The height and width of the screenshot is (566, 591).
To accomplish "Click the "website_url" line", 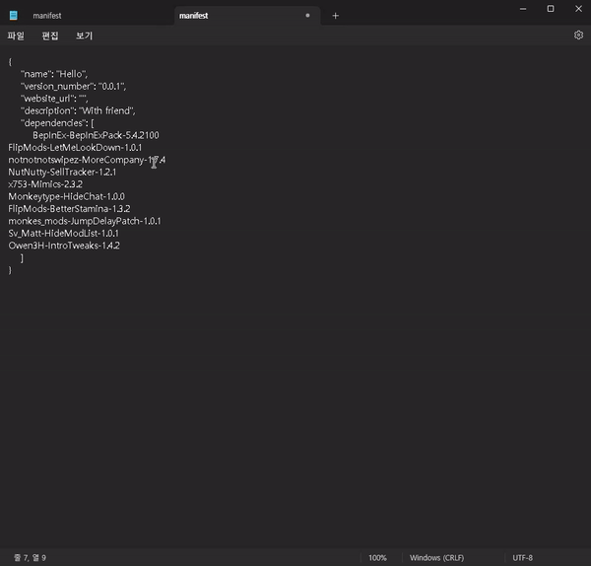I will tap(54, 99).
